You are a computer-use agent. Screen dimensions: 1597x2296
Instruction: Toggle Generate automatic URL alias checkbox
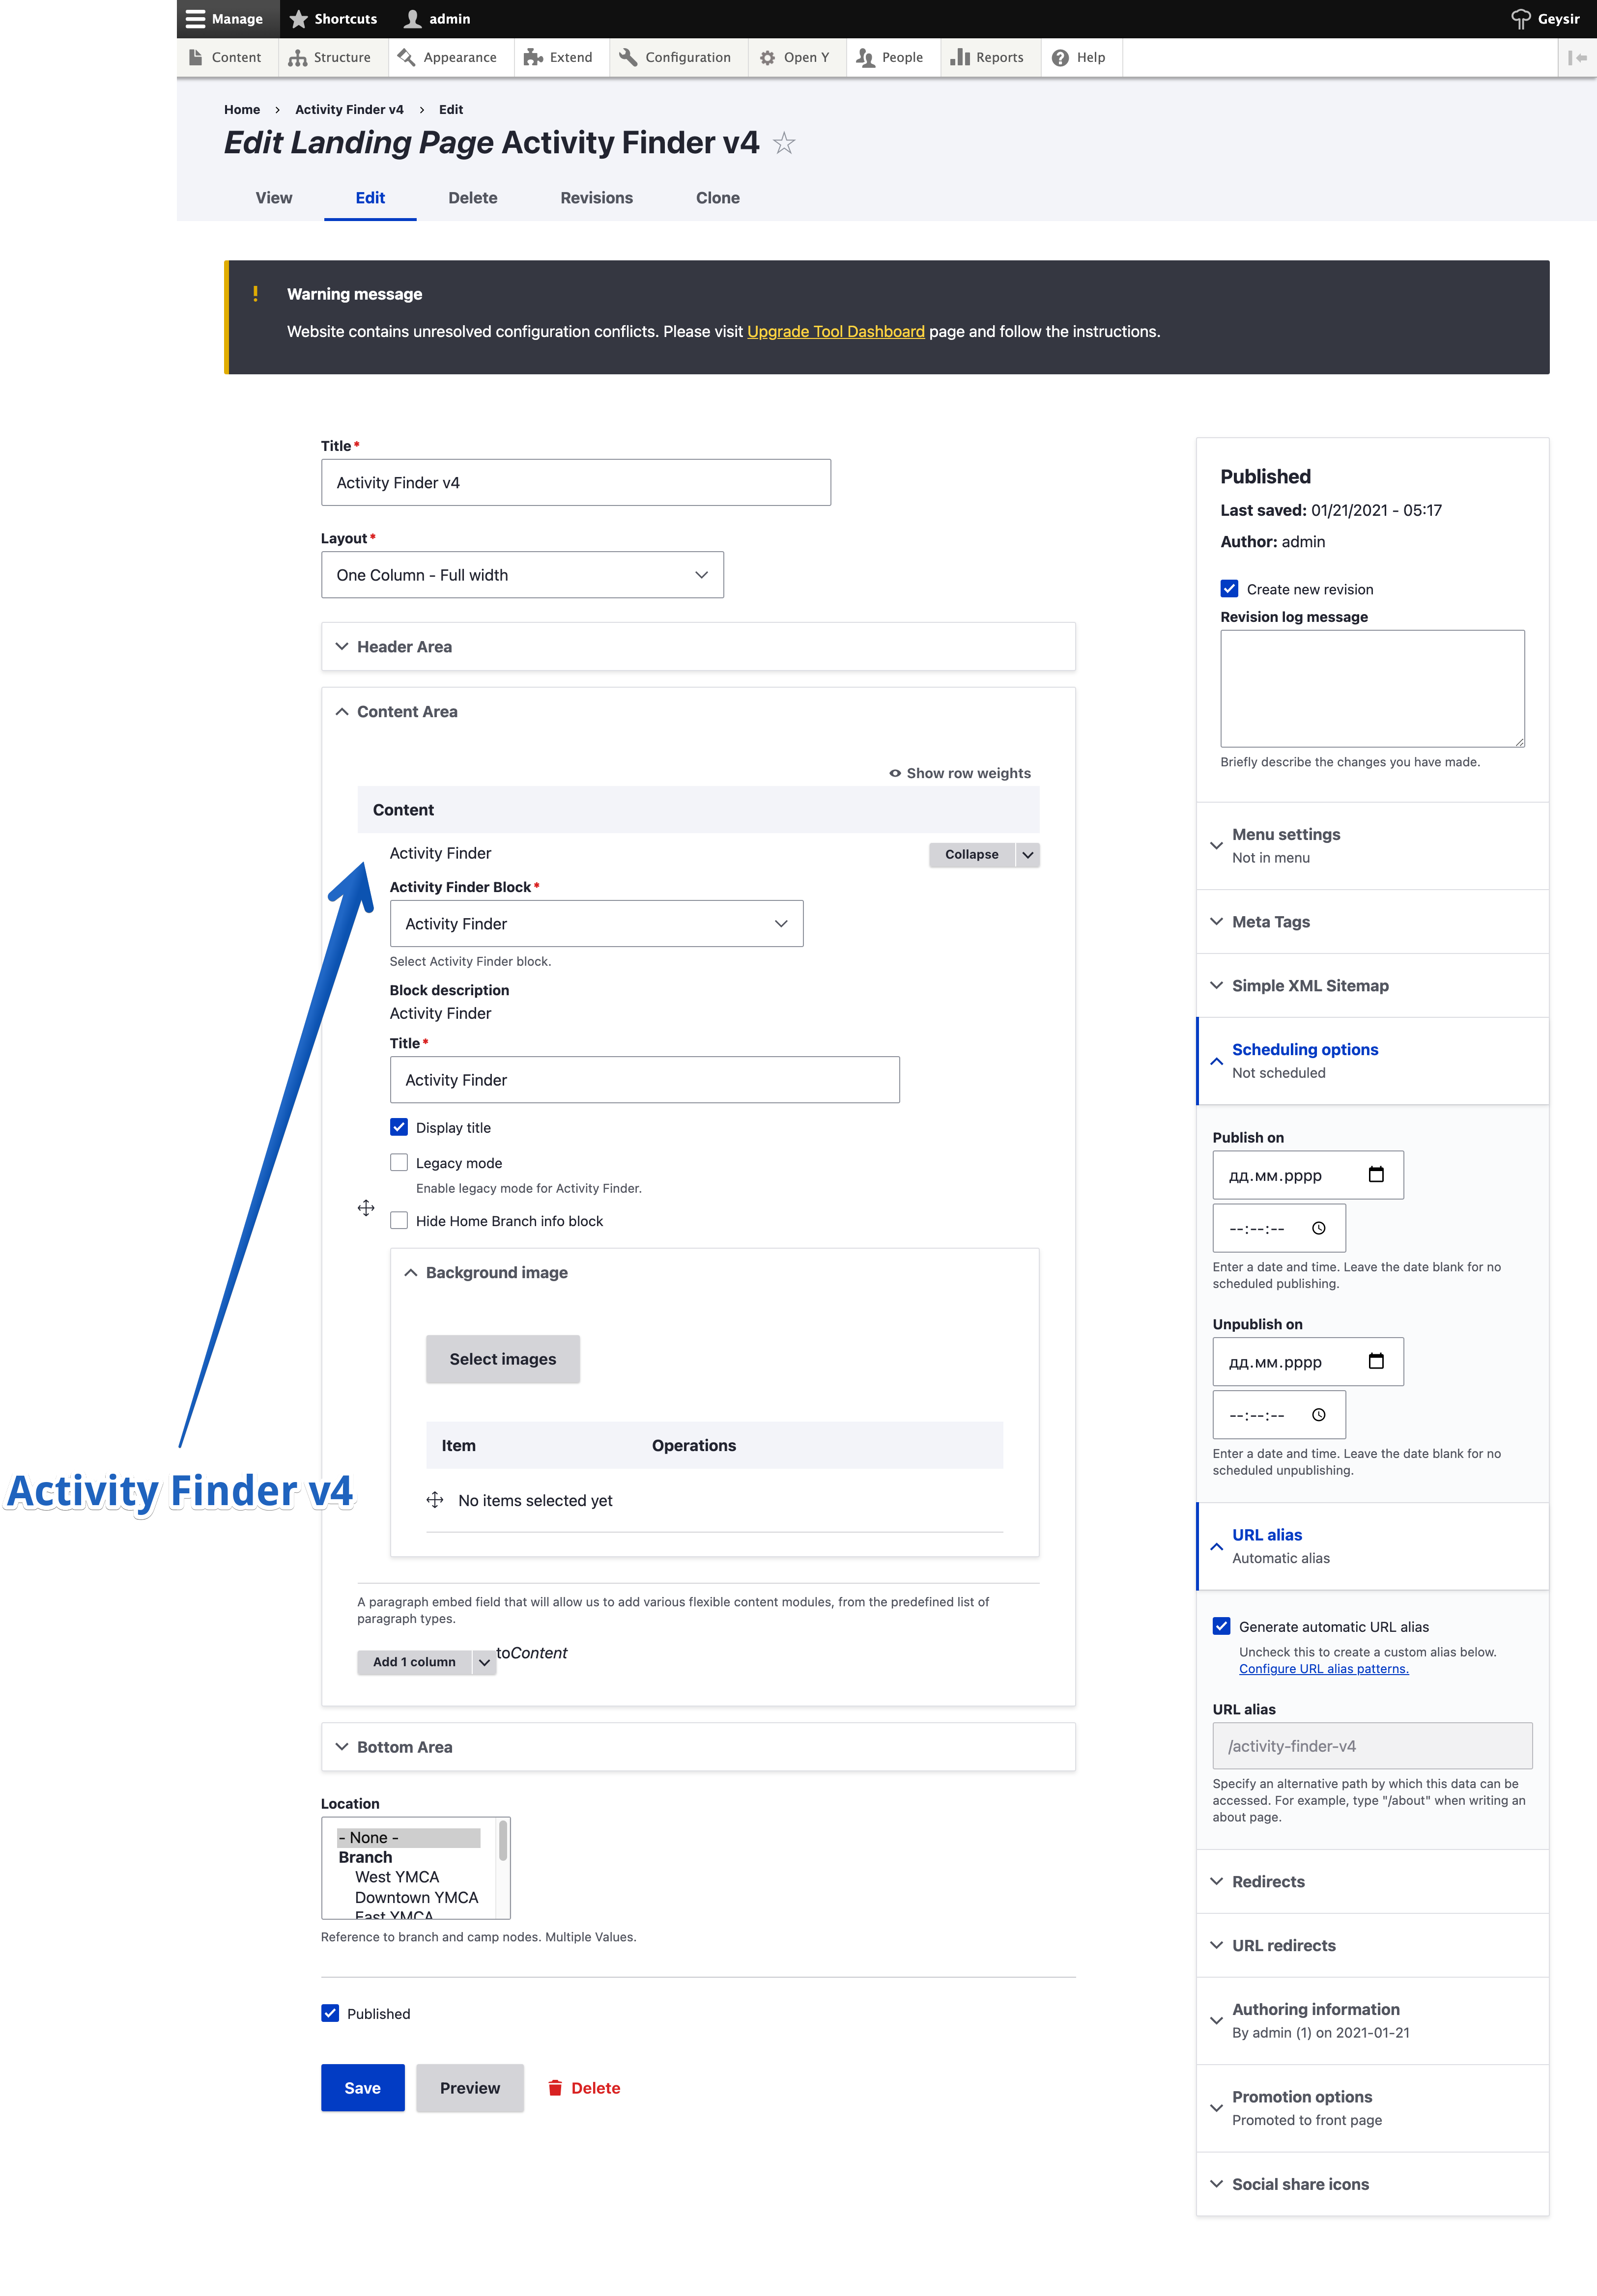click(x=1222, y=1626)
